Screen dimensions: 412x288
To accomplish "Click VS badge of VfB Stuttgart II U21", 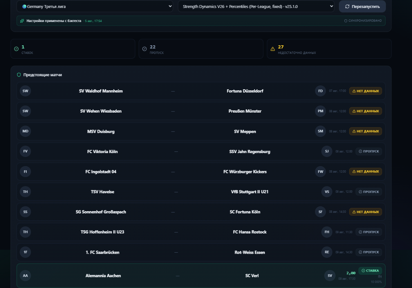I will (x=327, y=192).
